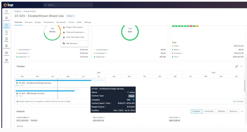Switch to the Budget tab
The width and height of the screenshot is (247, 132).
point(38,22)
